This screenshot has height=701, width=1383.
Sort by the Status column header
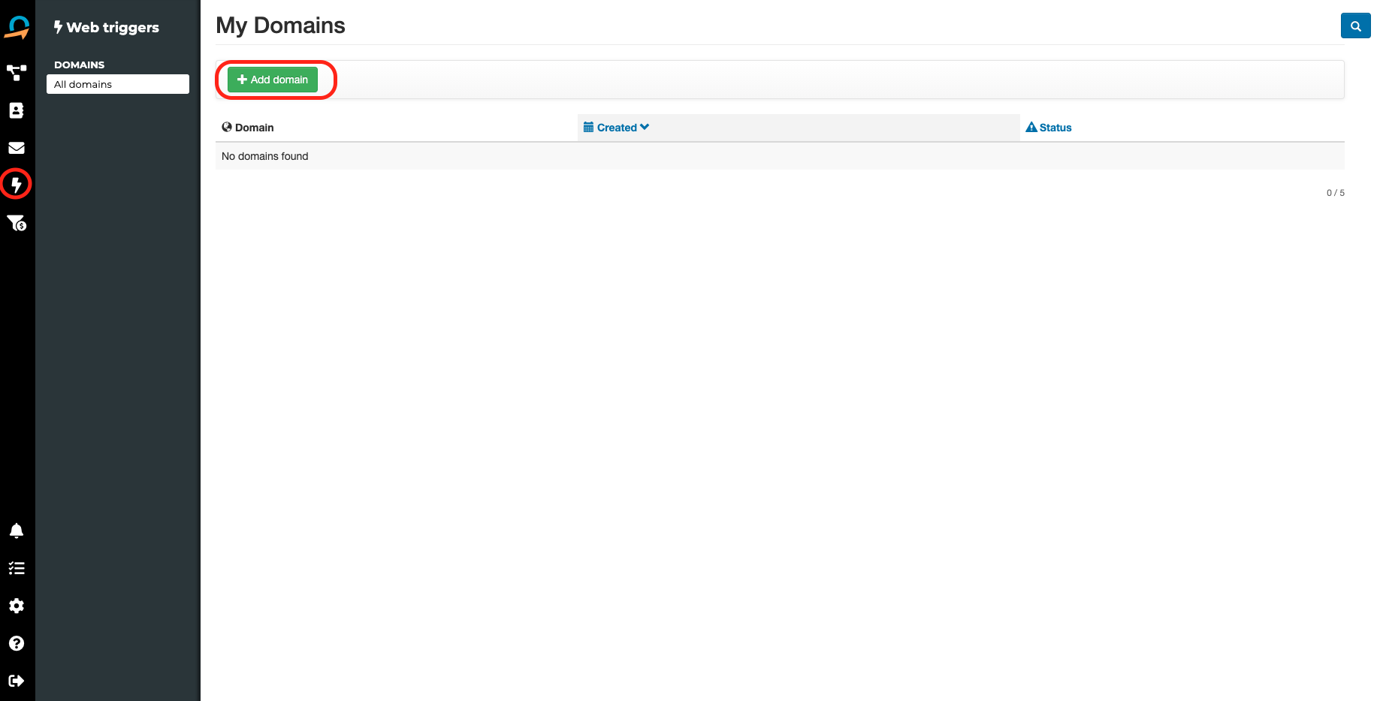pos(1049,128)
